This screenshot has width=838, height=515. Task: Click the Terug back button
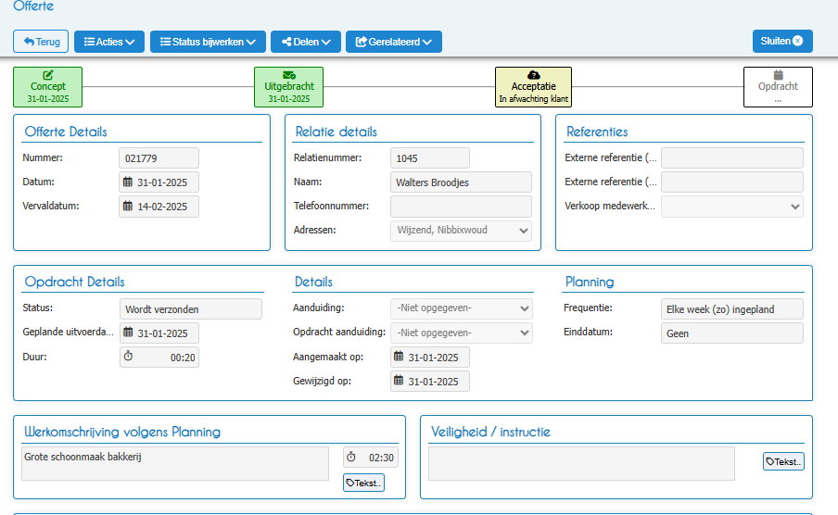point(41,42)
